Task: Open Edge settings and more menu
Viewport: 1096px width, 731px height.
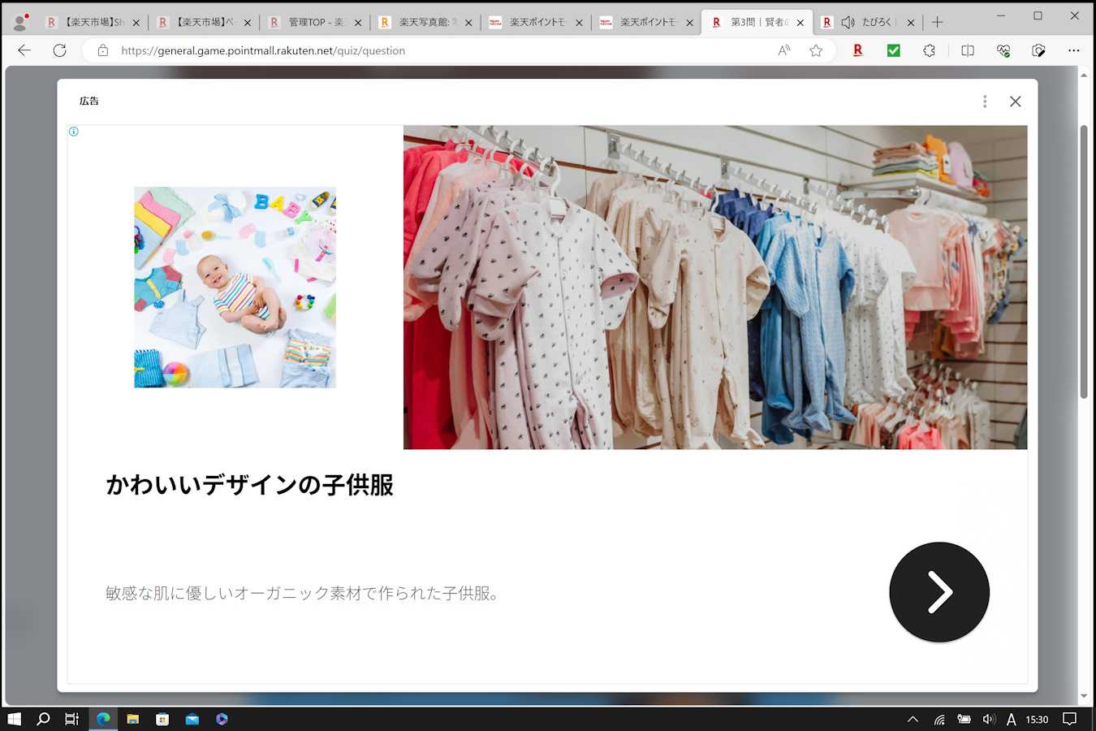Action: (x=1073, y=50)
